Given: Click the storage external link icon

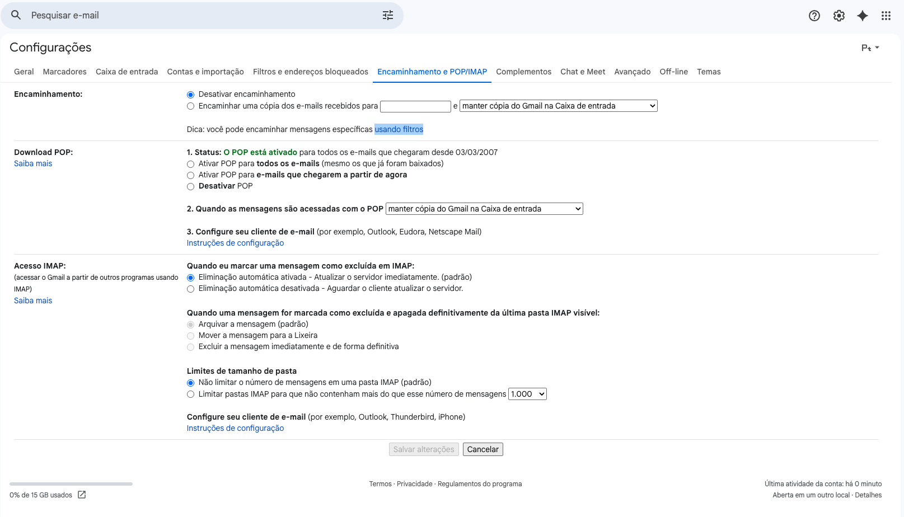Looking at the screenshot, I should tap(82, 495).
